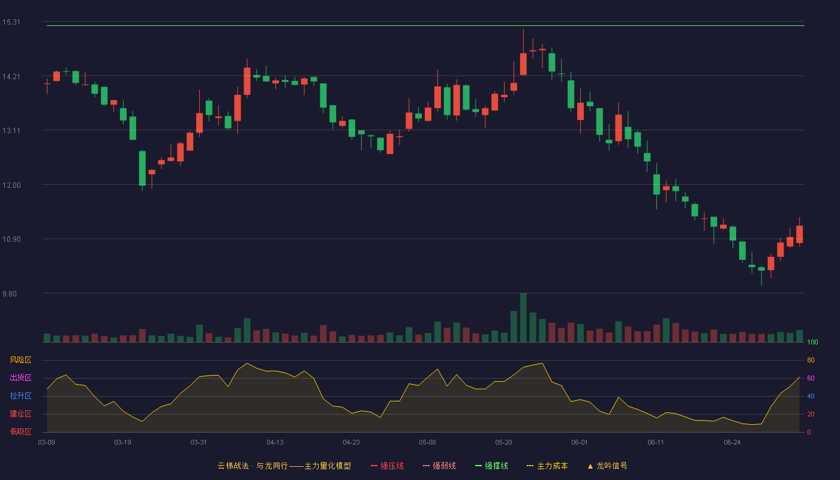This screenshot has width=840, height=480.
Task: Click the 05-20 date label
Action: pyautogui.click(x=504, y=442)
